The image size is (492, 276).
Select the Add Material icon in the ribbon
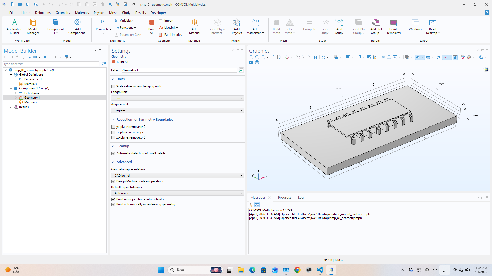[x=194, y=26]
